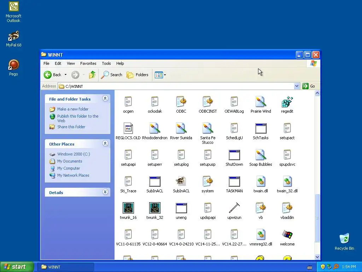Select the Santa Fe Stucco bitmap icon
This screenshot has width=362, height=272.
pos(208,128)
